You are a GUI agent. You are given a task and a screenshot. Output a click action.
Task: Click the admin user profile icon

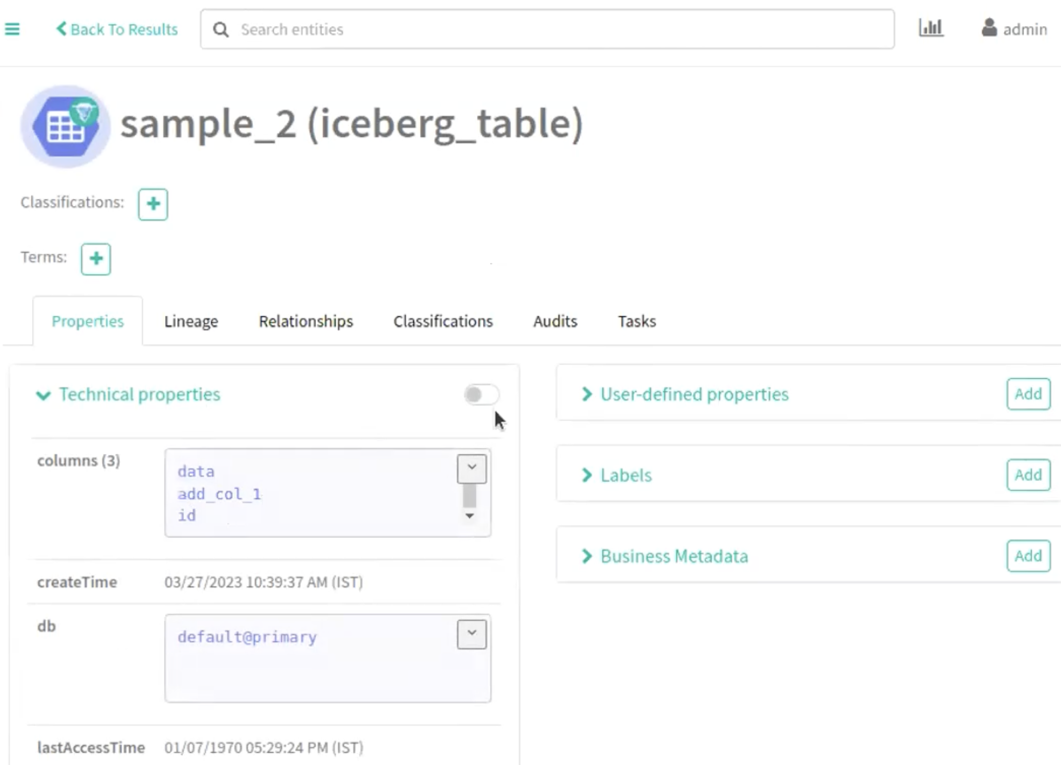[989, 28]
